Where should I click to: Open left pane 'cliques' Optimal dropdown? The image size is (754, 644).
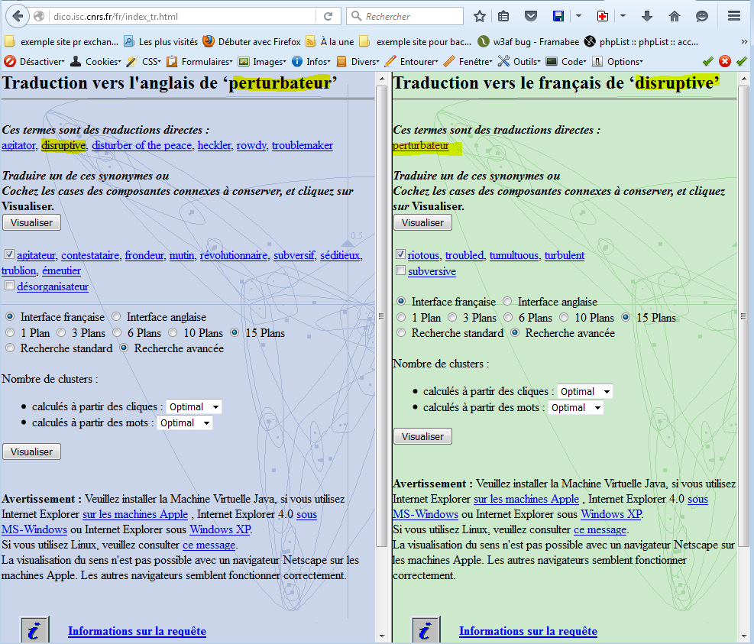[194, 406]
